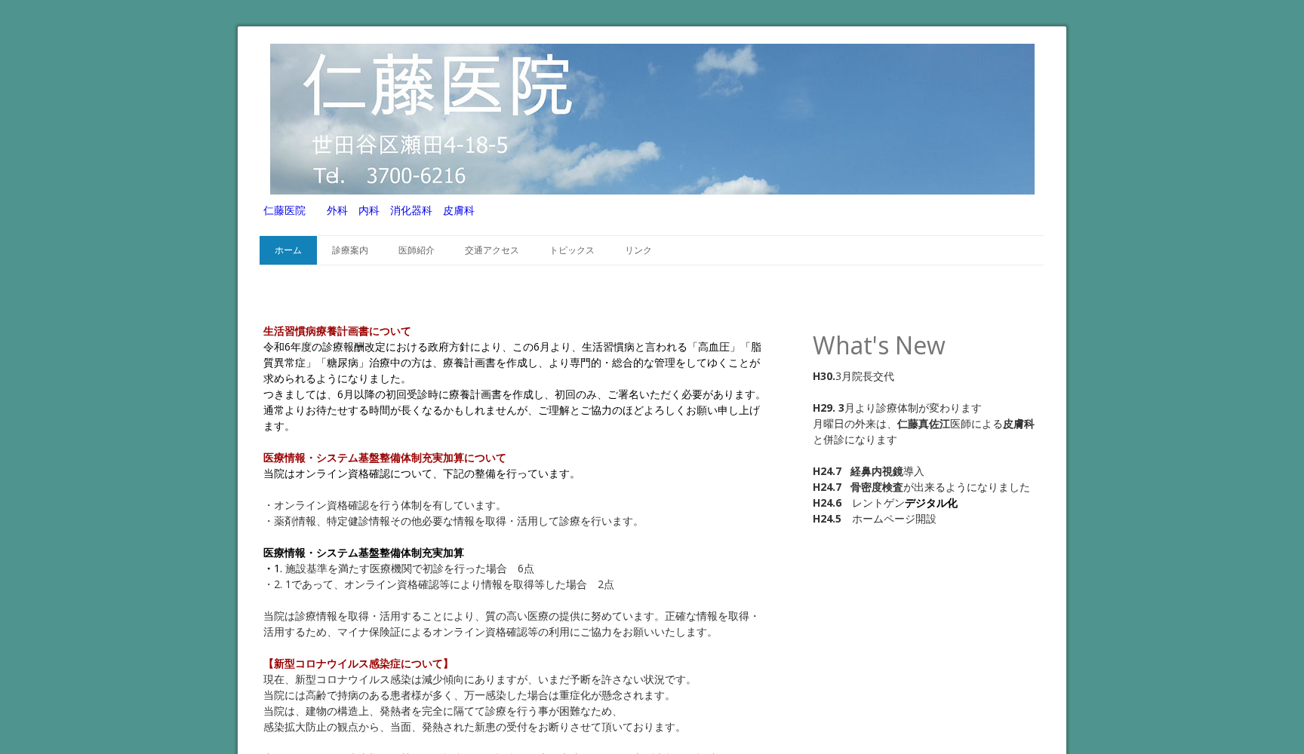Switch to the ホーム tab
The height and width of the screenshot is (754, 1304).
click(x=288, y=250)
